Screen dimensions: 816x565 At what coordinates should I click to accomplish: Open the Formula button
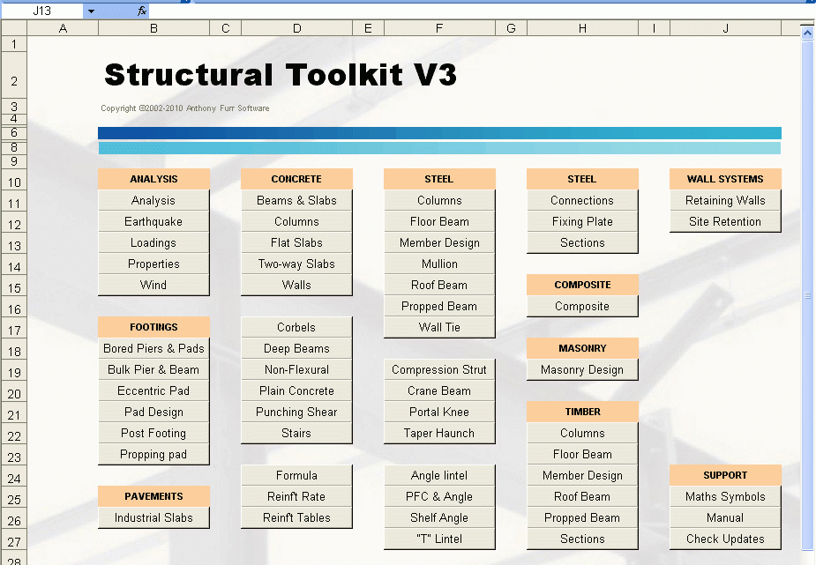[x=296, y=476]
